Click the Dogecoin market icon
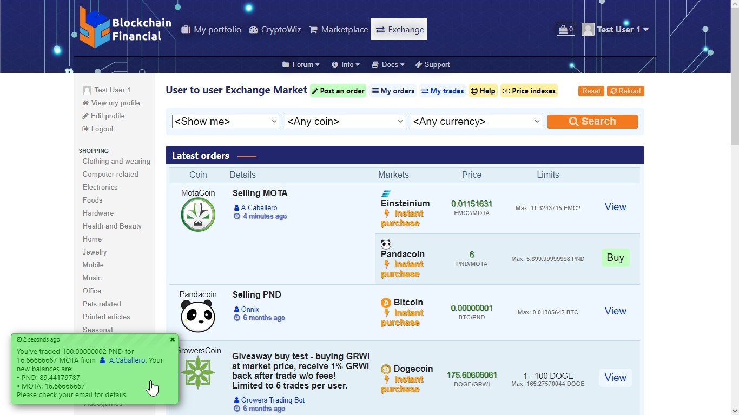Image resolution: width=739 pixels, height=415 pixels. [x=386, y=369]
